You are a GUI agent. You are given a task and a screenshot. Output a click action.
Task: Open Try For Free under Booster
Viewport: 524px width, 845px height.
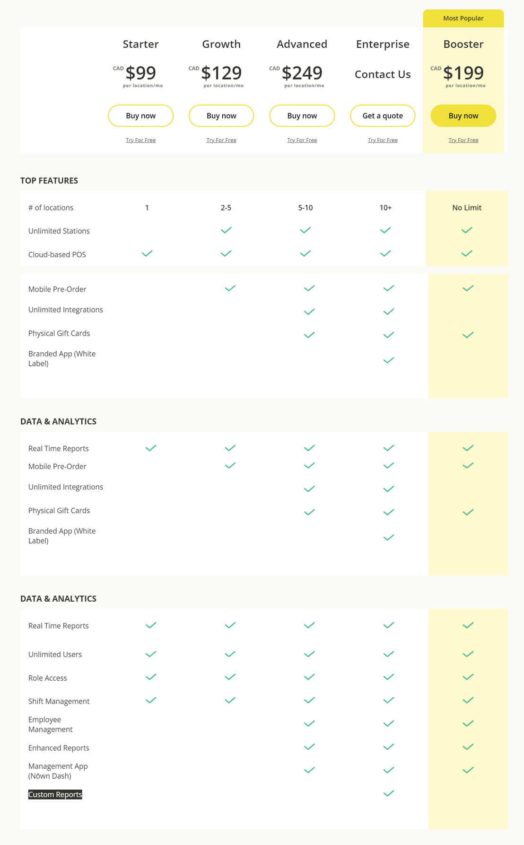pyautogui.click(x=463, y=140)
